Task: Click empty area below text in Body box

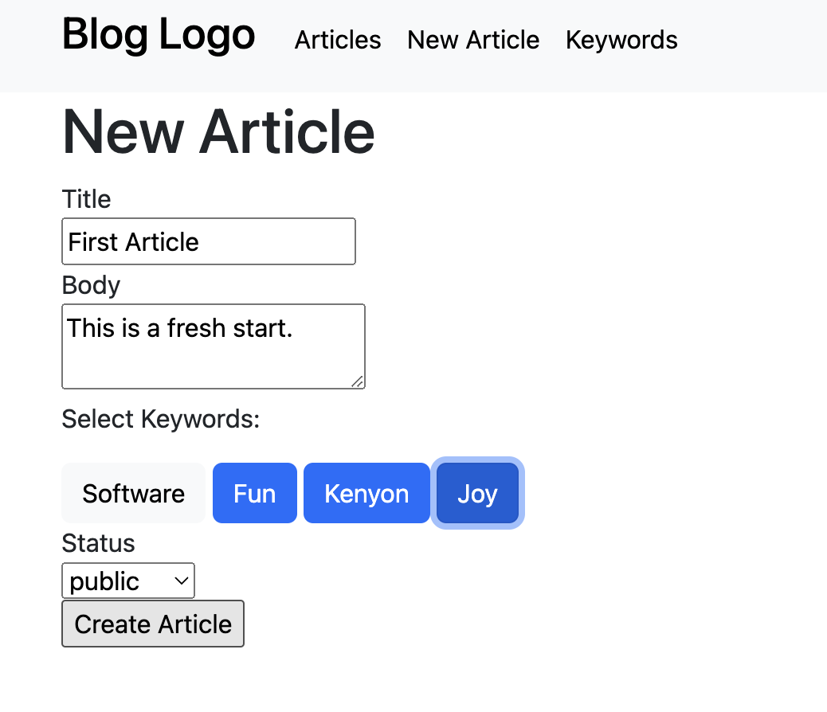Action: point(207,366)
